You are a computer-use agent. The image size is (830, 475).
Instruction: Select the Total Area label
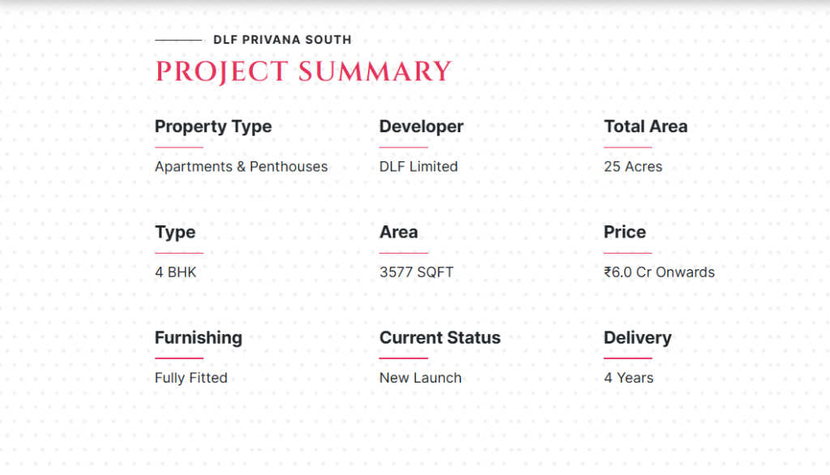(x=645, y=126)
